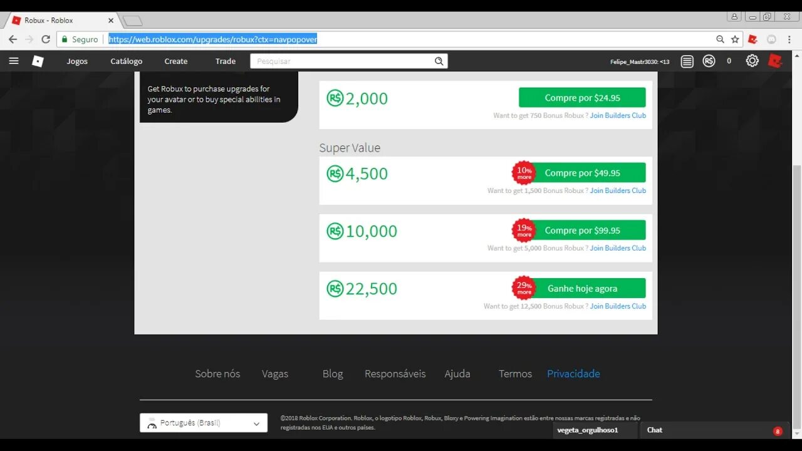The image size is (802, 451).
Task: Click the Robux balance value 0
Action: [729, 61]
